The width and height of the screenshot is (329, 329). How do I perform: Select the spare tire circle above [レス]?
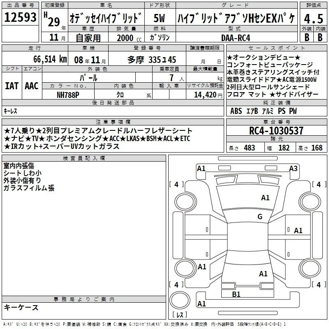[x=180, y=300]
